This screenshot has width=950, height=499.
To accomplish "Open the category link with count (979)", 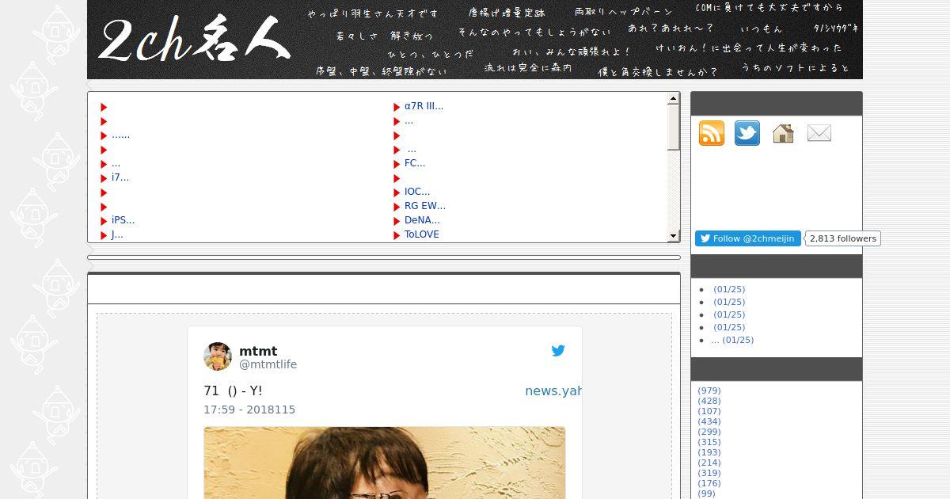I will (x=709, y=390).
